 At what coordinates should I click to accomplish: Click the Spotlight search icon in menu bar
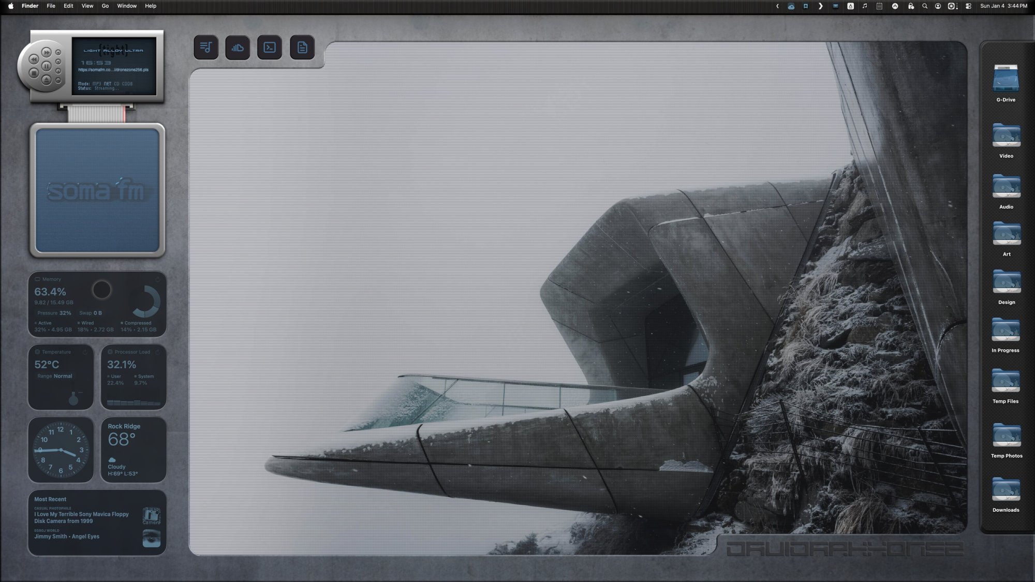(924, 6)
